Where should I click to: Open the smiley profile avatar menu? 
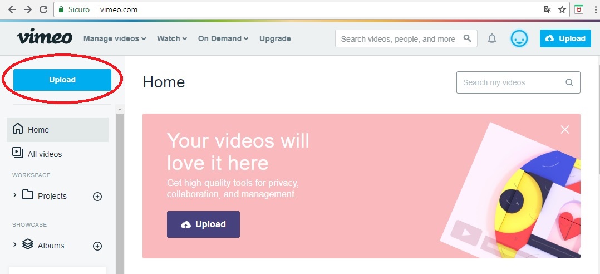pyautogui.click(x=519, y=38)
